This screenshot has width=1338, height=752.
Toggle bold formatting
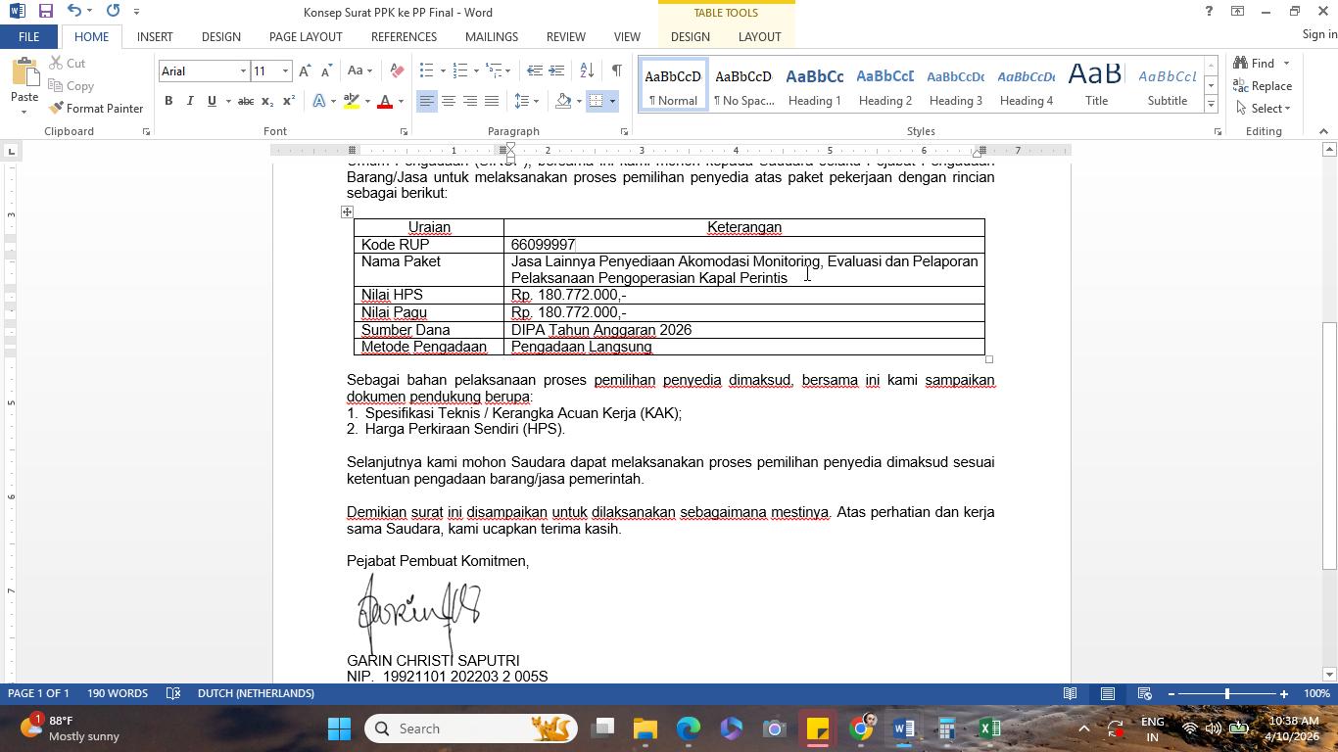coord(168,102)
